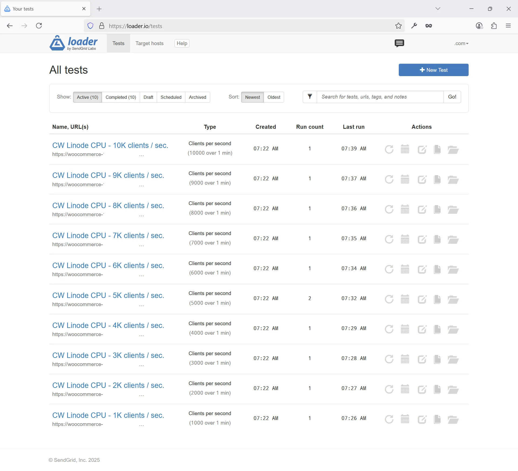
Task: Archive the 6K clients test
Action: click(453, 269)
